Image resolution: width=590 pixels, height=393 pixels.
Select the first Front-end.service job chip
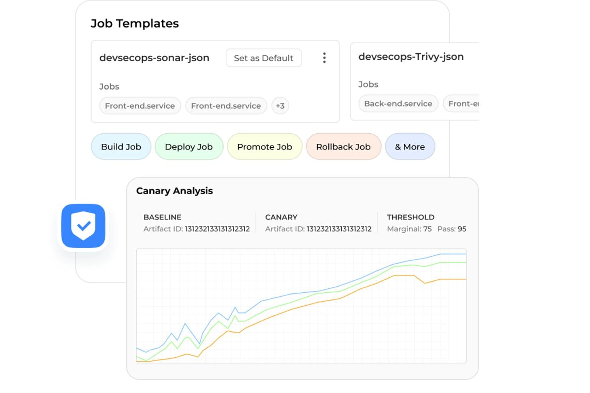tap(140, 106)
